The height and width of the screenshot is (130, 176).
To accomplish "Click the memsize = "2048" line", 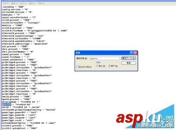I will (x=12, y=25).
